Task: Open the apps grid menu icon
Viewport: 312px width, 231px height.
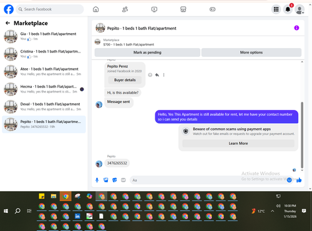Action: (276, 9)
